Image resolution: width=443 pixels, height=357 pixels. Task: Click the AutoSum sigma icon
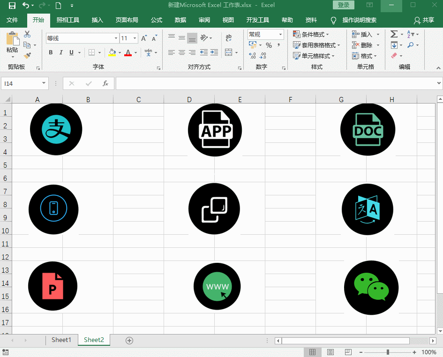point(394,34)
